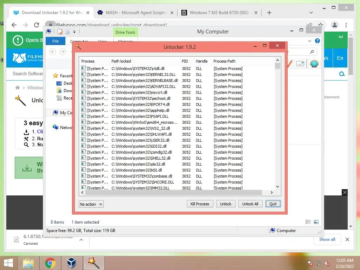Click the process icon in the SHCORE.DLL row
The image size is (360, 270).
pyautogui.click(x=84, y=182)
